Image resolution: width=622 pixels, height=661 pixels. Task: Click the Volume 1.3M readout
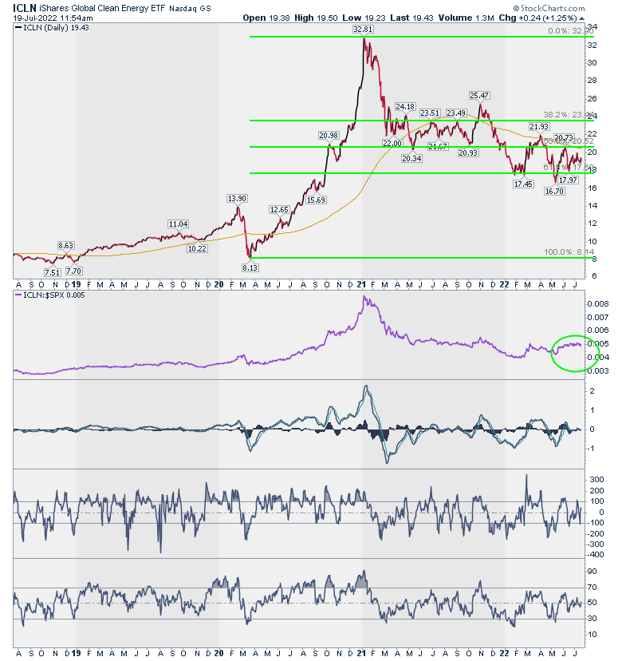click(467, 18)
